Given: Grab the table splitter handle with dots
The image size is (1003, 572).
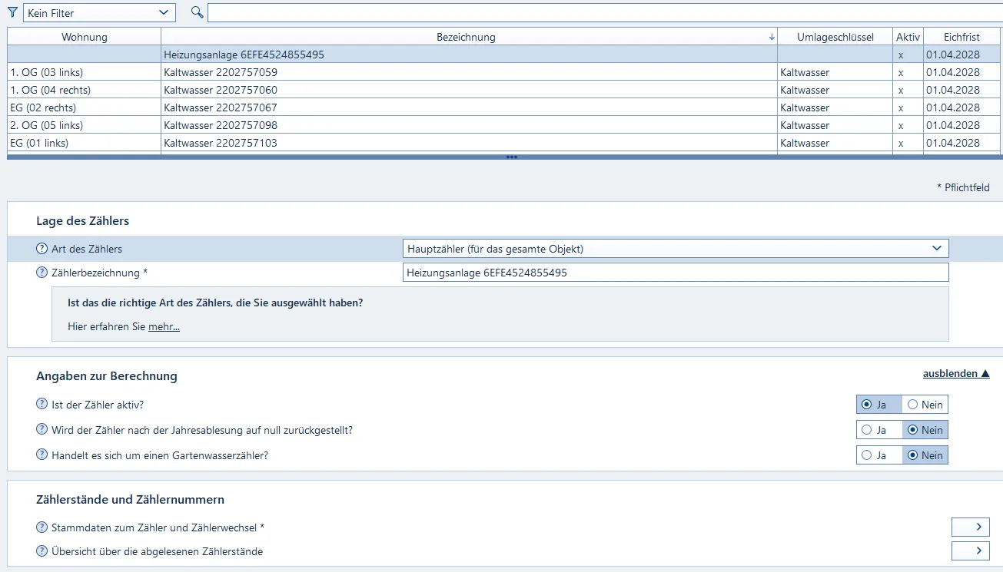Looking at the screenshot, I should (511, 157).
